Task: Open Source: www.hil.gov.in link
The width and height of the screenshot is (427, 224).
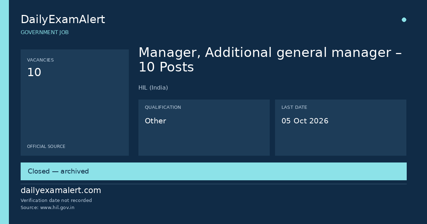Action: coord(48,208)
